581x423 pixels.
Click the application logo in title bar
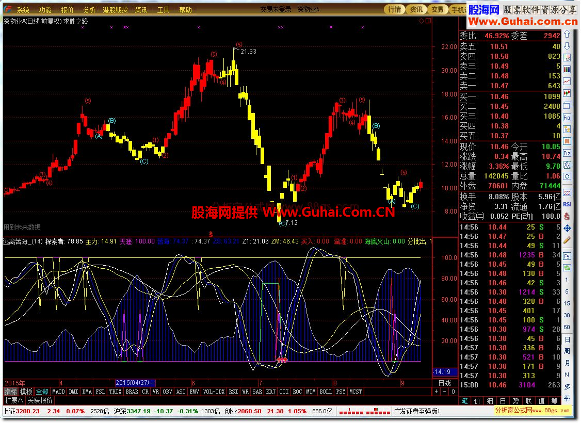pyautogui.click(x=7, y=9)
